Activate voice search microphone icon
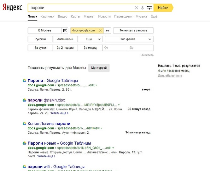 point(143,8)
